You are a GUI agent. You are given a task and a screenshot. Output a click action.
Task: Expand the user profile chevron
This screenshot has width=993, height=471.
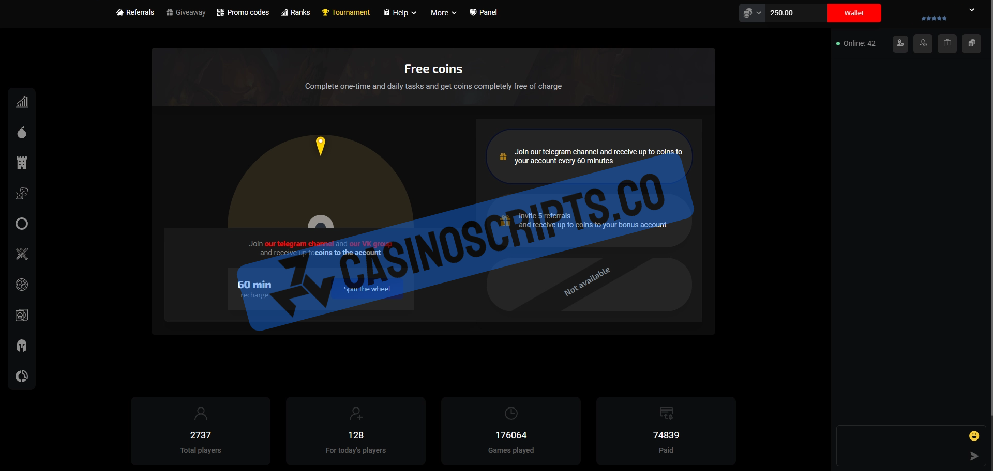(972, 10)
